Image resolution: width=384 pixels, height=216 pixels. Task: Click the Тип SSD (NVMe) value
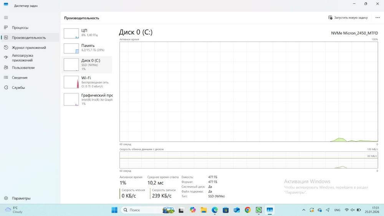point(216,196)
